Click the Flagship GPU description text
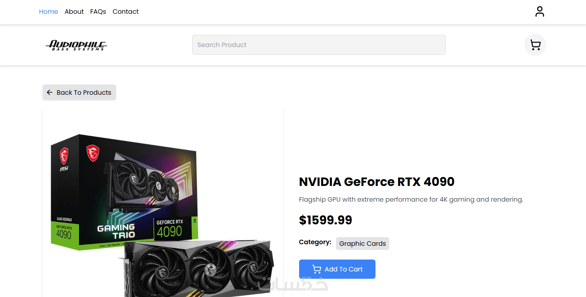The height and width of the screenshot is (297, 586). [411, 199]
